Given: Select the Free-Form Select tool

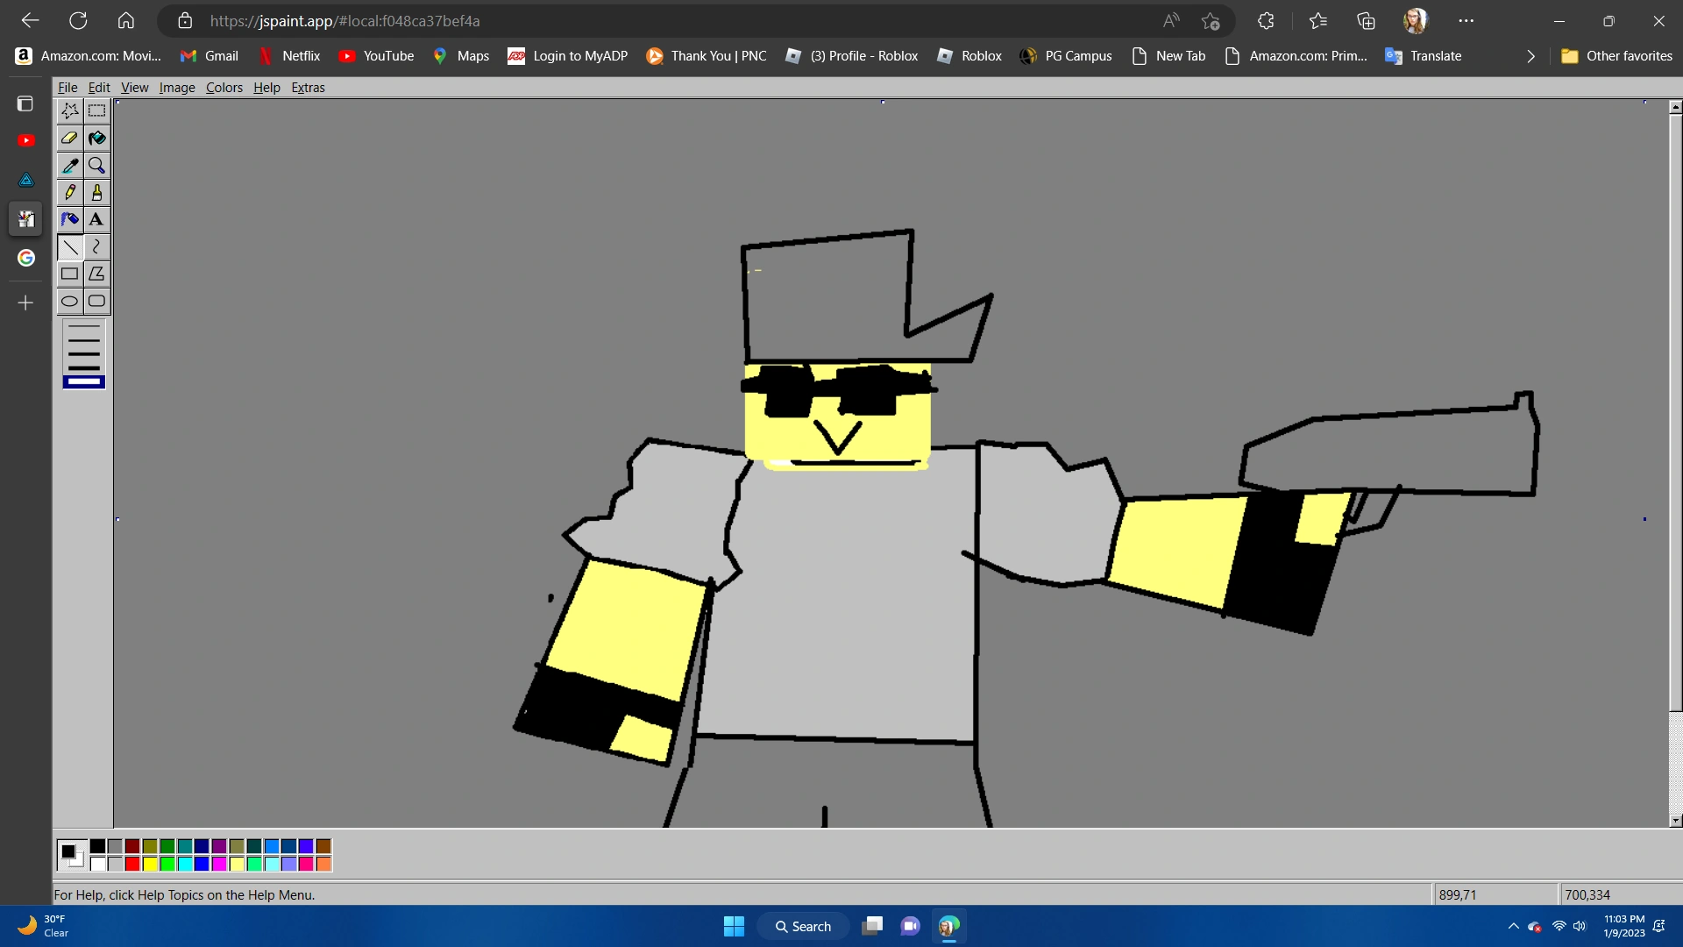Looking at the screenshot, I should pos(70,110).
